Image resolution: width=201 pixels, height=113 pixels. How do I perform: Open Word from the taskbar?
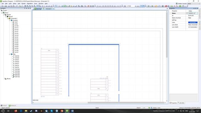click(x=72, y=111)
